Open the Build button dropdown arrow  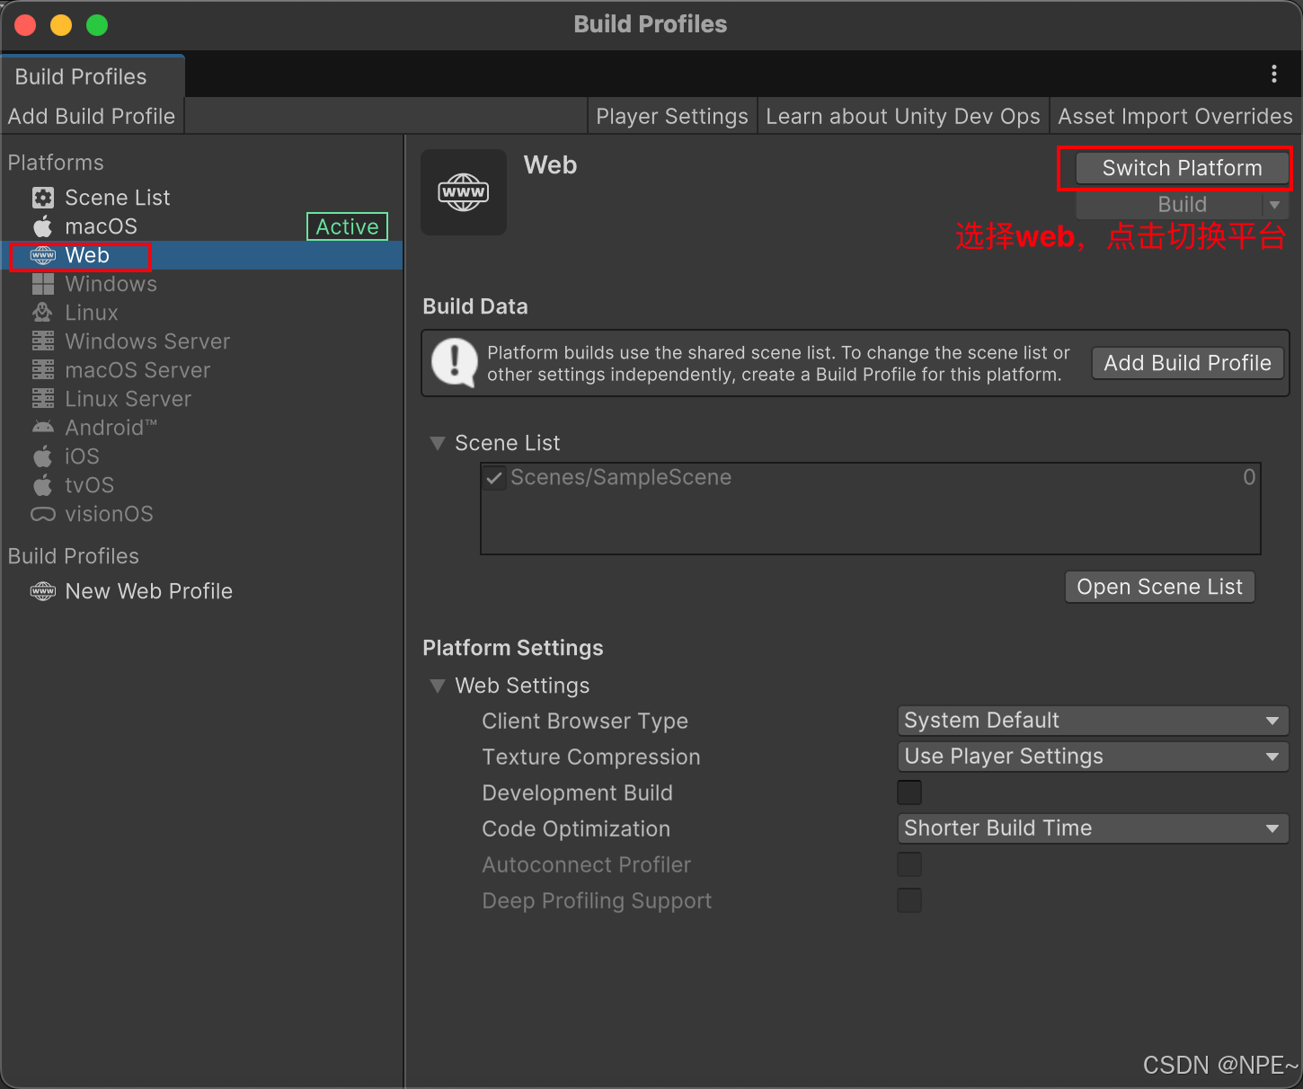(x=1275, y=205)
